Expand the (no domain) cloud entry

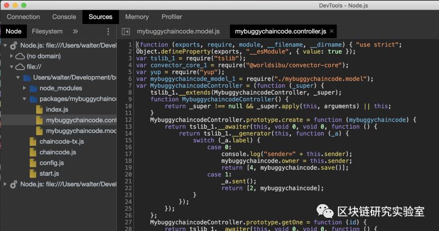(12, 56)
